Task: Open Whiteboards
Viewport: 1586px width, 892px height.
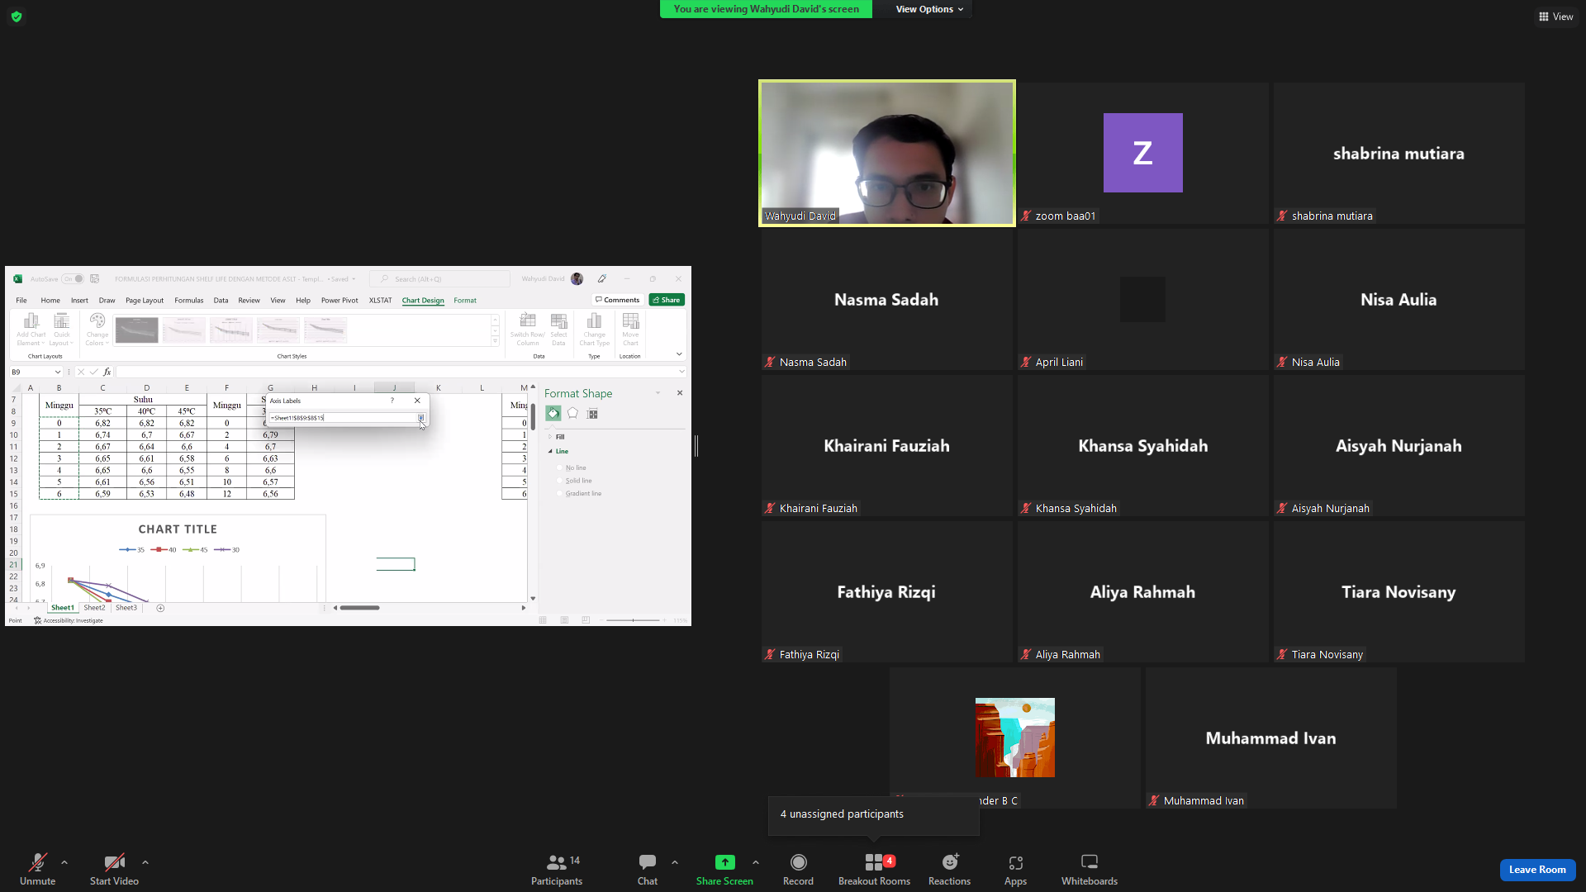Action: pos(1090,869)
